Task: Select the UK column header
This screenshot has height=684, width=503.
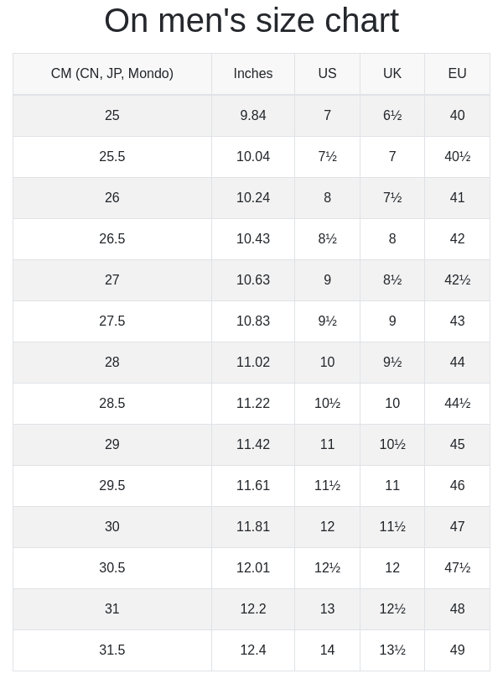Action: (392, 74)
